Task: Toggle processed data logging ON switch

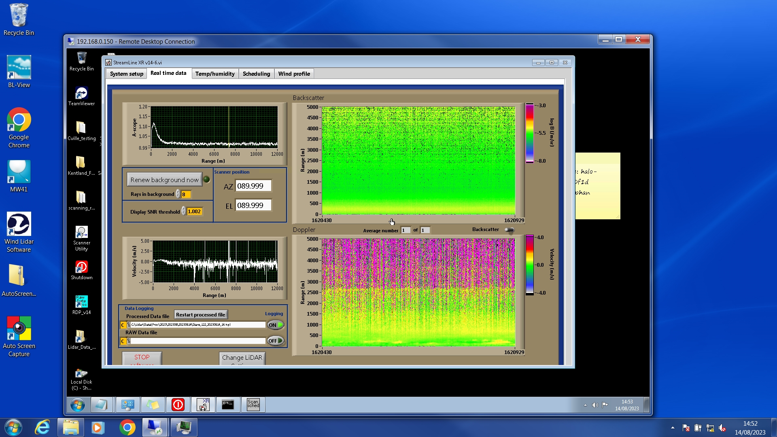Action: tap(276, 325)
